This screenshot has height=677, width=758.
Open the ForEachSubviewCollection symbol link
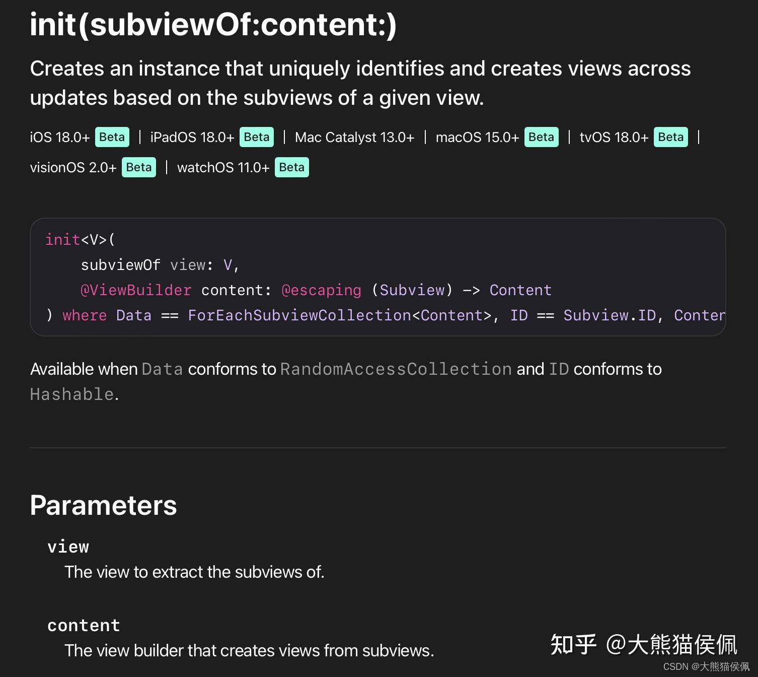pos(300,315)
